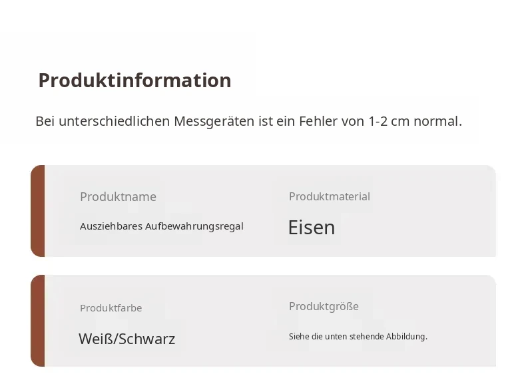The image size is (526, 378).
Task: Click the Produktgröße label
Action: click(x=324, y=306)
